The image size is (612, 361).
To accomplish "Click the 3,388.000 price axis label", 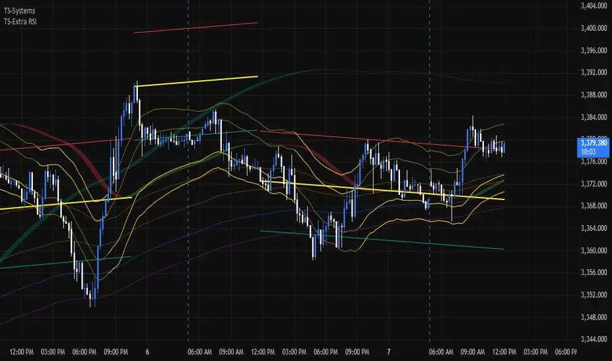I will 594,95.
